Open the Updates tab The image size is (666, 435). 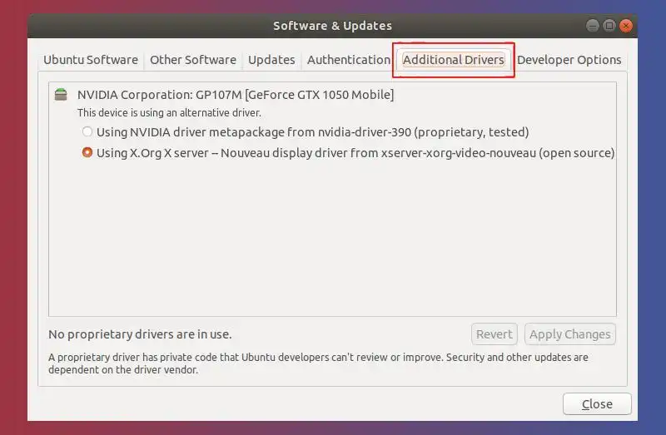(271, 60)
